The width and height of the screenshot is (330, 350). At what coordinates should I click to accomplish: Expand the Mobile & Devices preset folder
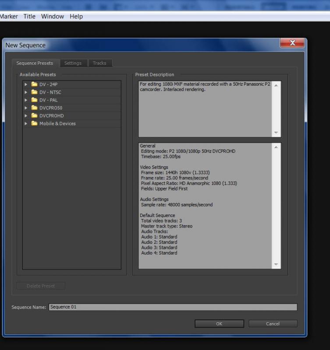pos(26,123)
